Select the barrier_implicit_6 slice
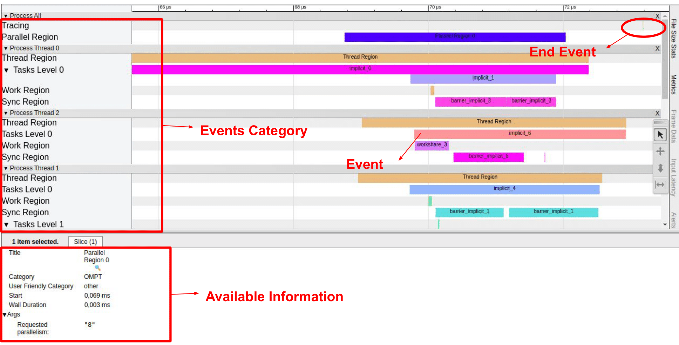The width and height of the screenshot is (679, 345). [488, 157]
